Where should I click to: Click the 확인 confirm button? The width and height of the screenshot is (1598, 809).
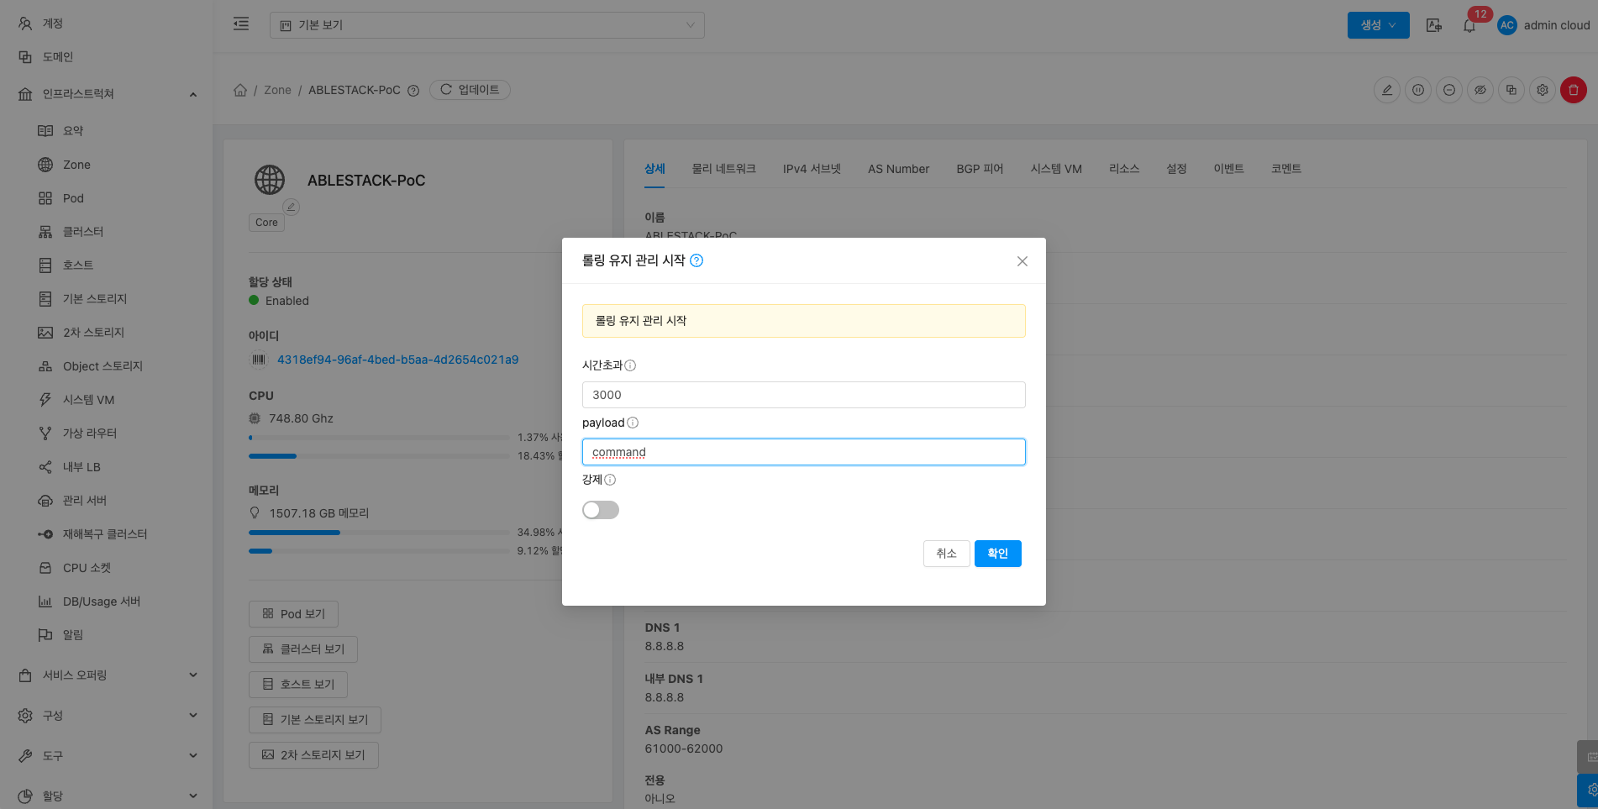click(x=997, y=554)
